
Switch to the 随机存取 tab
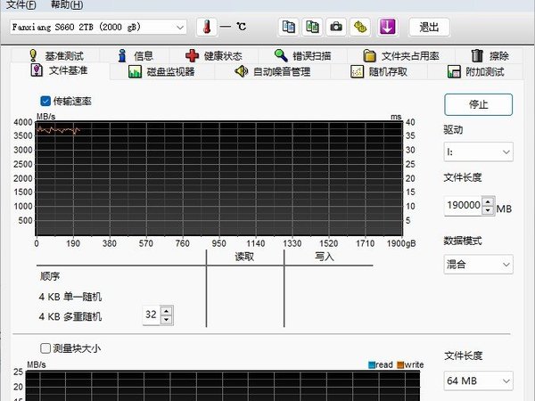coord(379,71)
